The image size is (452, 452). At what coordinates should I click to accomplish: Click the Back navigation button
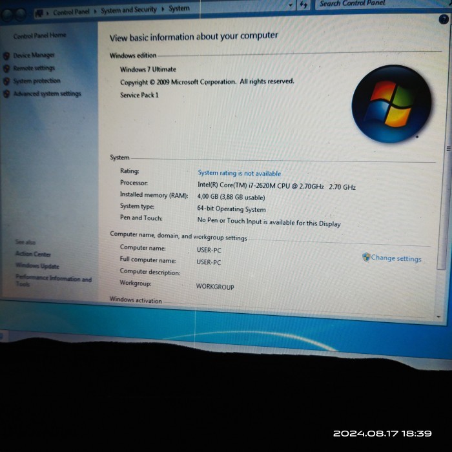coord(7,15)
